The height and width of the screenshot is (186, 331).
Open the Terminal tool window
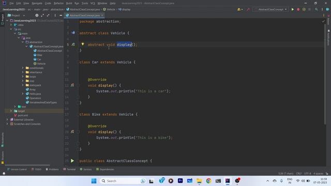tap(69, 169)
